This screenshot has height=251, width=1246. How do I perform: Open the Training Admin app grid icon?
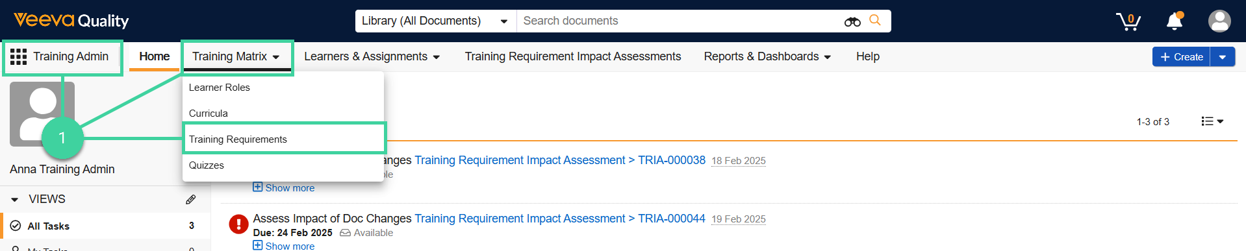click(x=18, y=57)
